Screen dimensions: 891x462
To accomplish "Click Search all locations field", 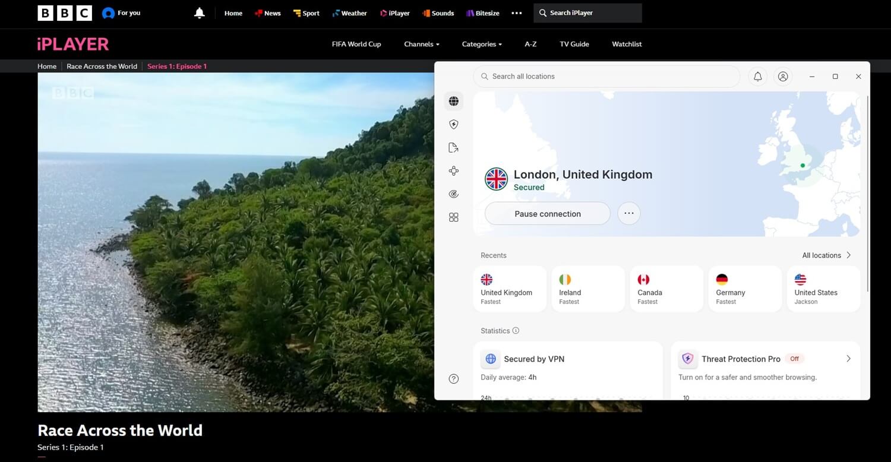I will coord(606,77).
